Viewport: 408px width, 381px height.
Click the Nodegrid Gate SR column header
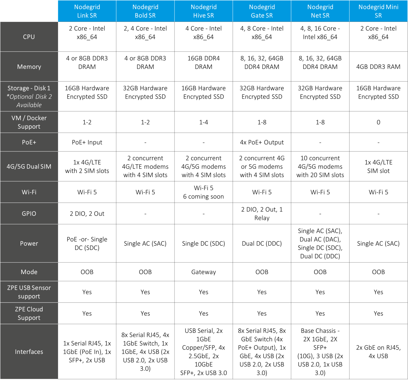(262, 11)
